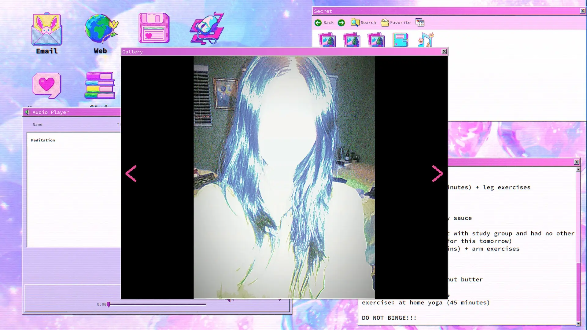Screen dimensions: 587x330
Task: Click the "DO NOT BINGE!!!" note line
Action: (389, 318)
